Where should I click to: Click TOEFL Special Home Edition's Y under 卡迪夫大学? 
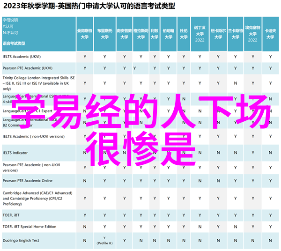coord(270,227)
